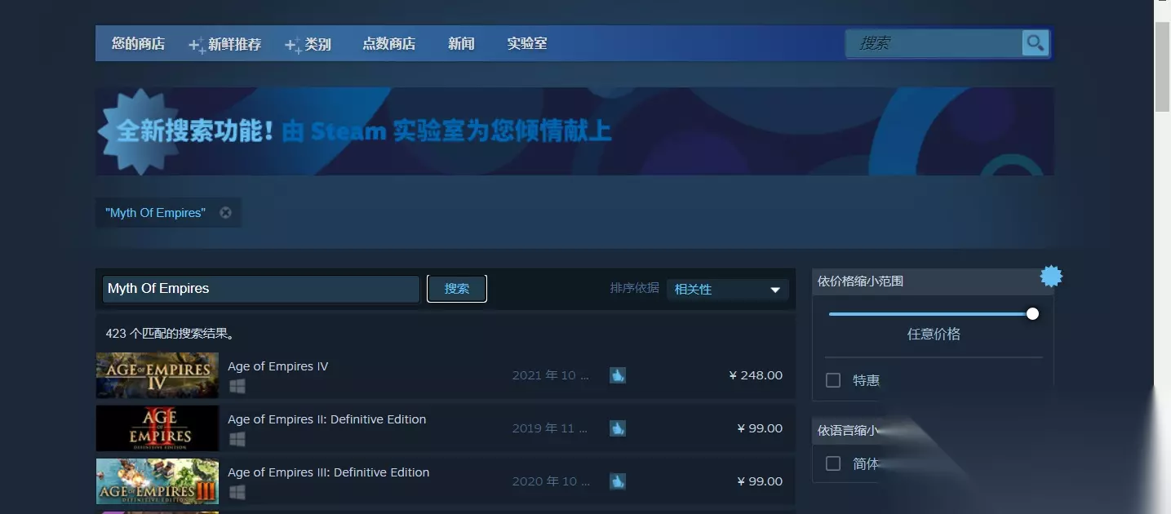Click the 2020 年 10 release date
Screen dimensions: 1171x514
point(550,481)
